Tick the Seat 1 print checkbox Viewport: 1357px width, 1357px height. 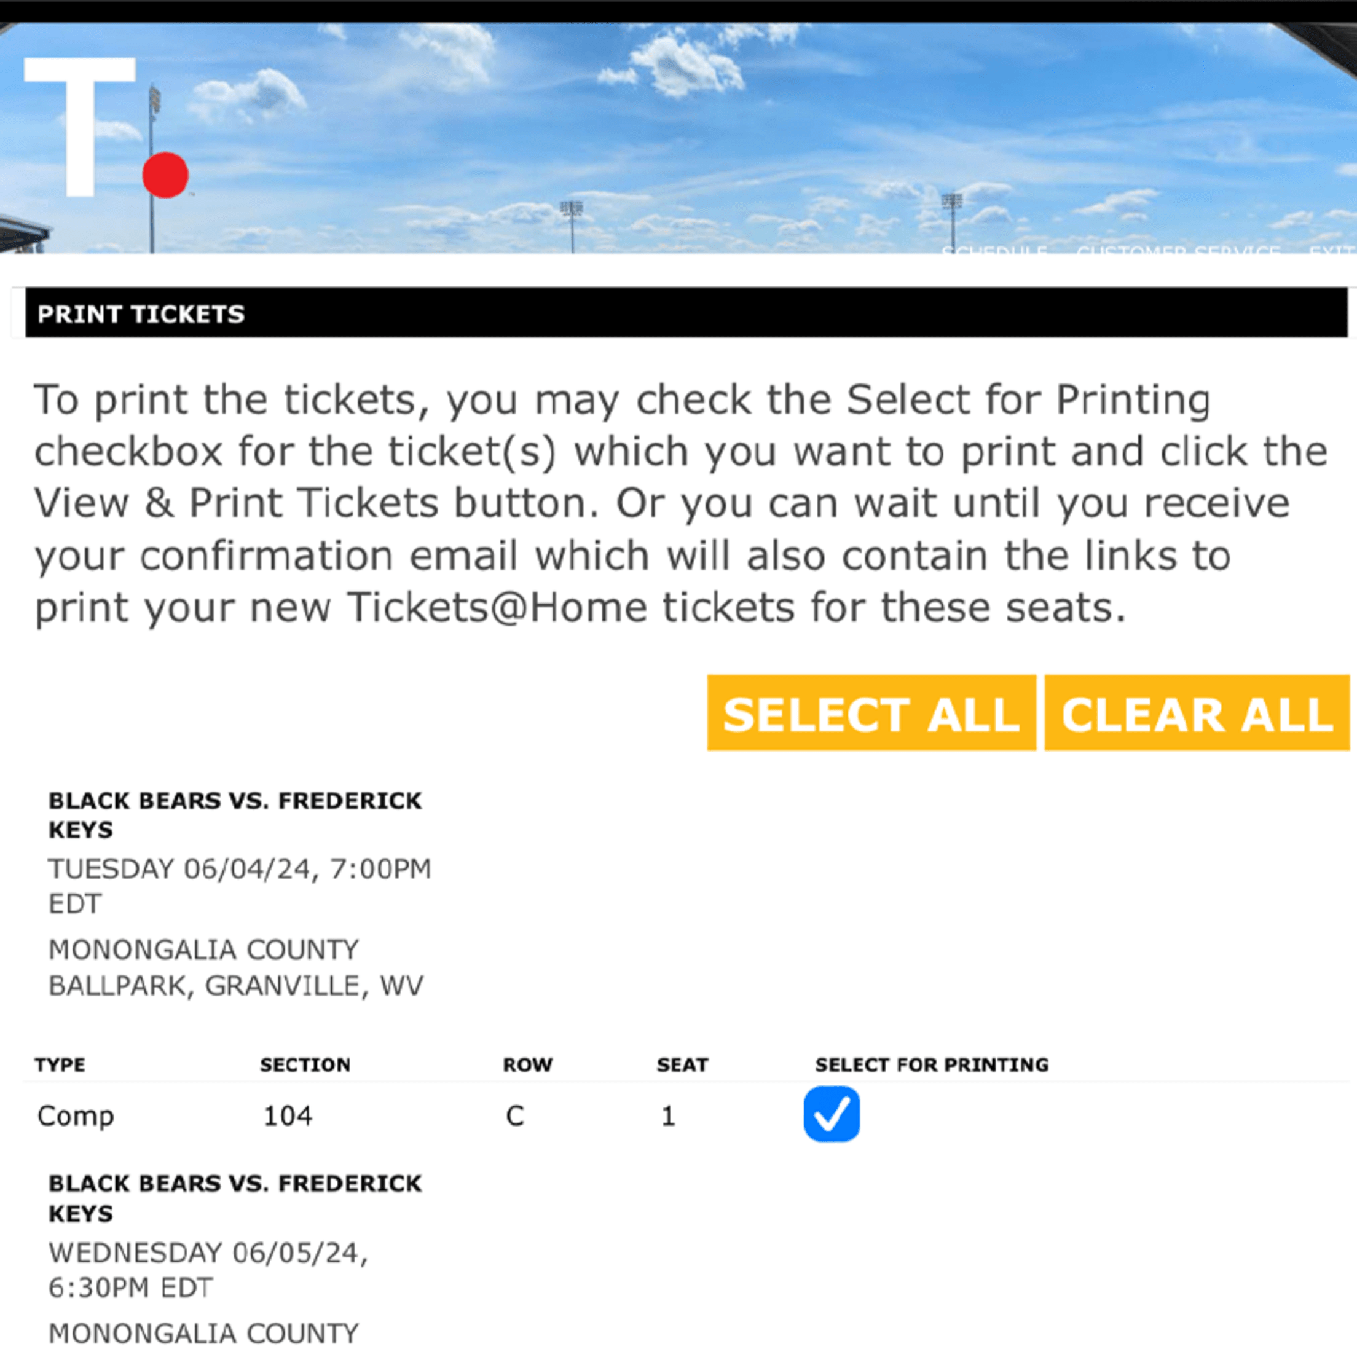click(831, 1114)
